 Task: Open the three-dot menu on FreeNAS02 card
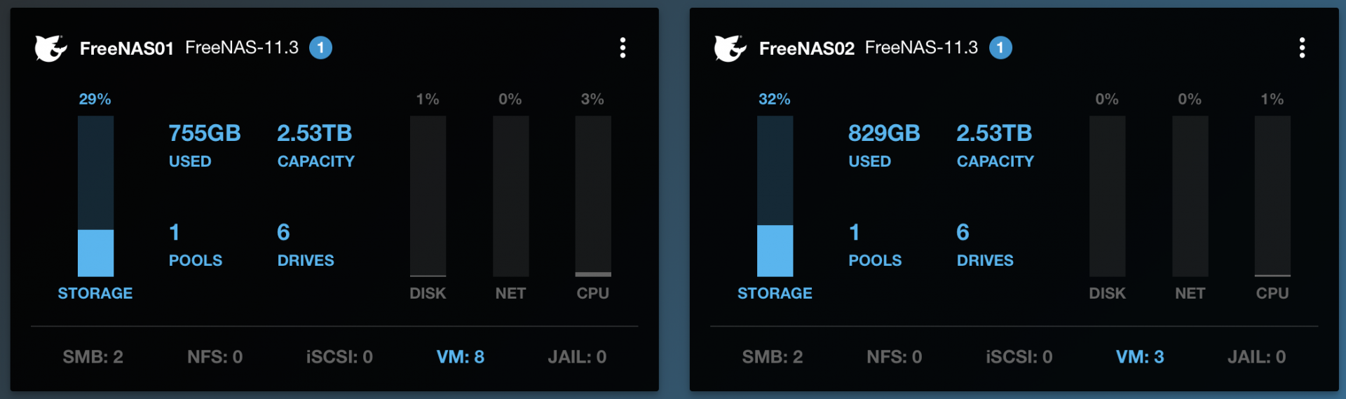[1302, 48]
